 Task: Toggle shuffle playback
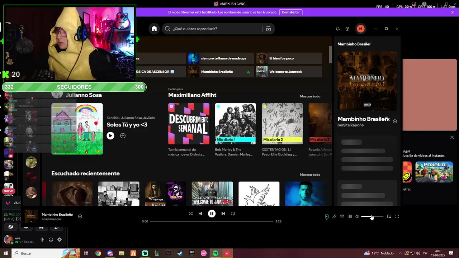190,214
